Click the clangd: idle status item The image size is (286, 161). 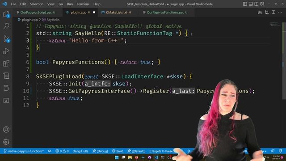80,151
